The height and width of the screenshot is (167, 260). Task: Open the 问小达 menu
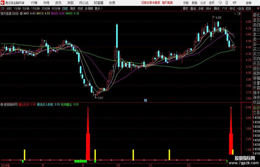click(x=84, y=3)
